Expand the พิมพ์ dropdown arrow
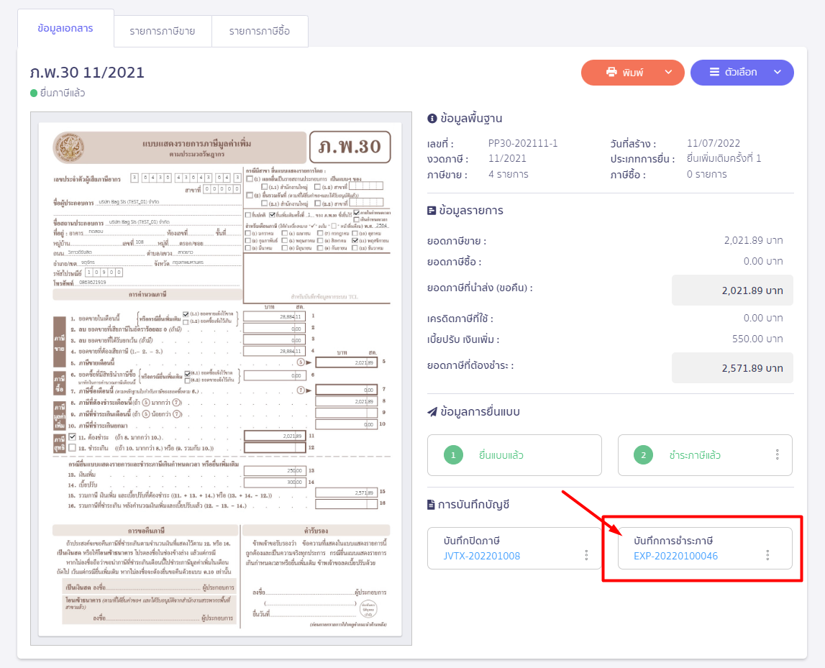The width and height of the screenshot is (825, 668). click(x=668, y=73)
